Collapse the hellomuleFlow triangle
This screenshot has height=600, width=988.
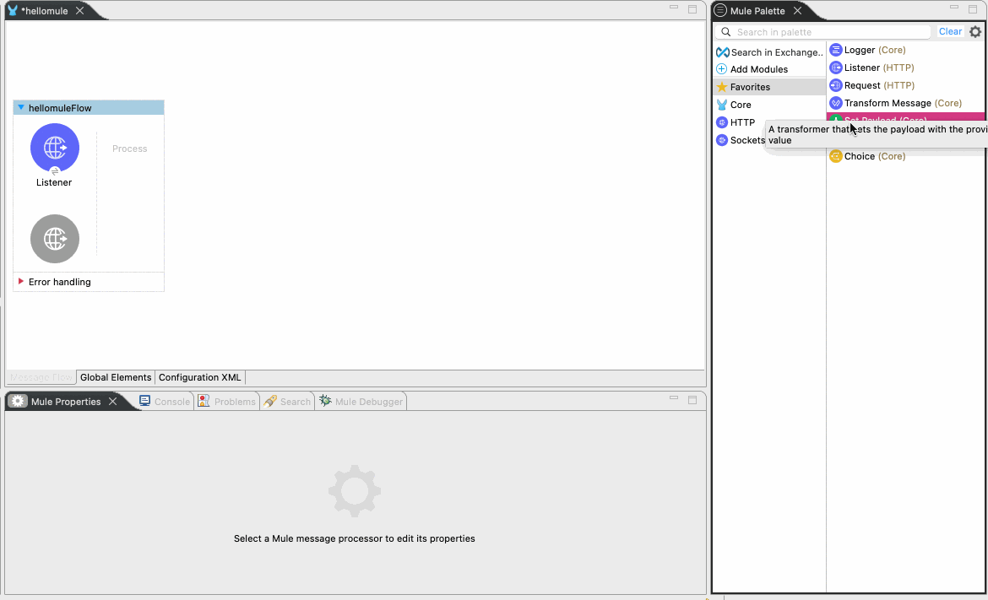pyautogui.click(x=21, y=108)
